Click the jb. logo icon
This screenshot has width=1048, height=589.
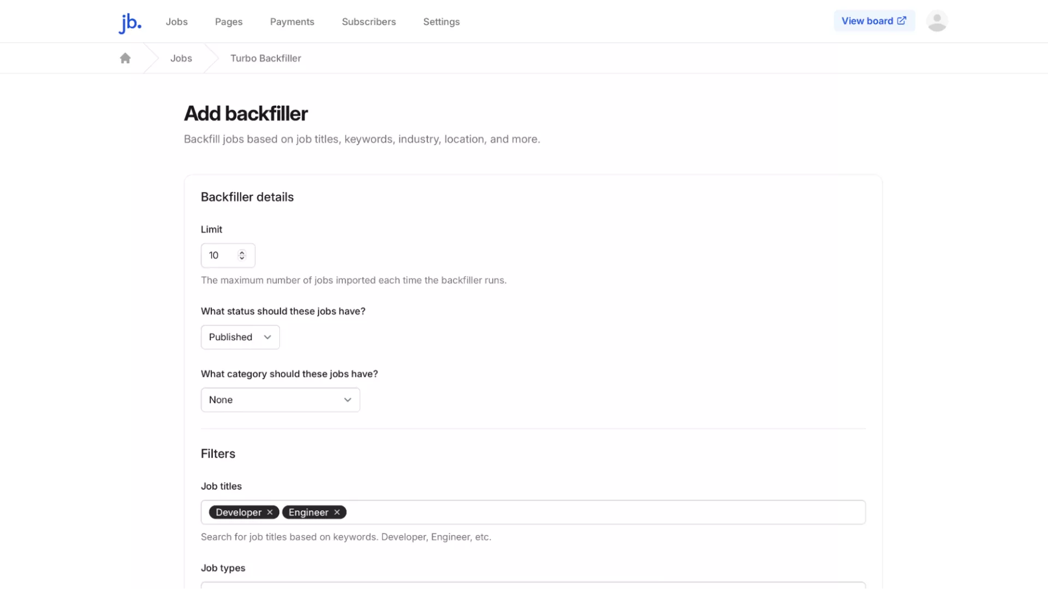pos(130,22)
